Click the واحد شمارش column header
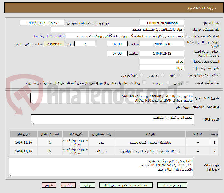The image size is (224, 193). pos(101,134)
